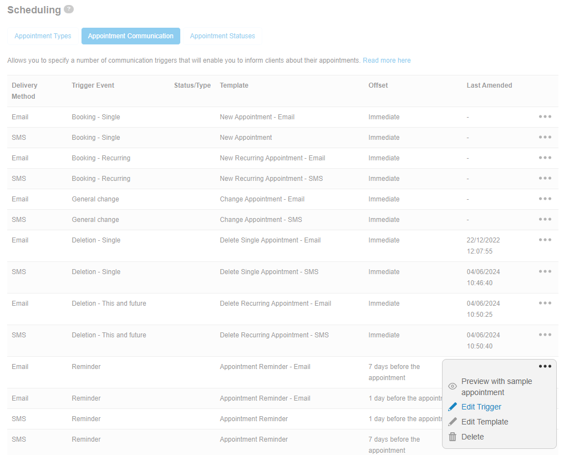Click the 04/06/2024 10:50:40 last amended date
Viewport: 564px width, 455px height.
pos(484,341)
